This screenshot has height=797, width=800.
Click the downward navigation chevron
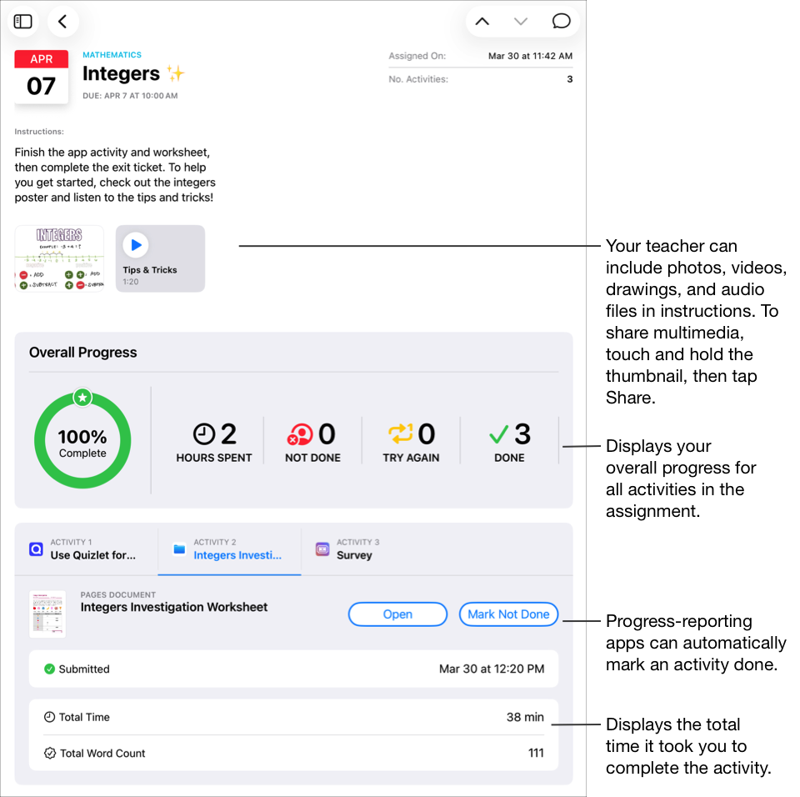pyautogui.click(x=521, y=21)
